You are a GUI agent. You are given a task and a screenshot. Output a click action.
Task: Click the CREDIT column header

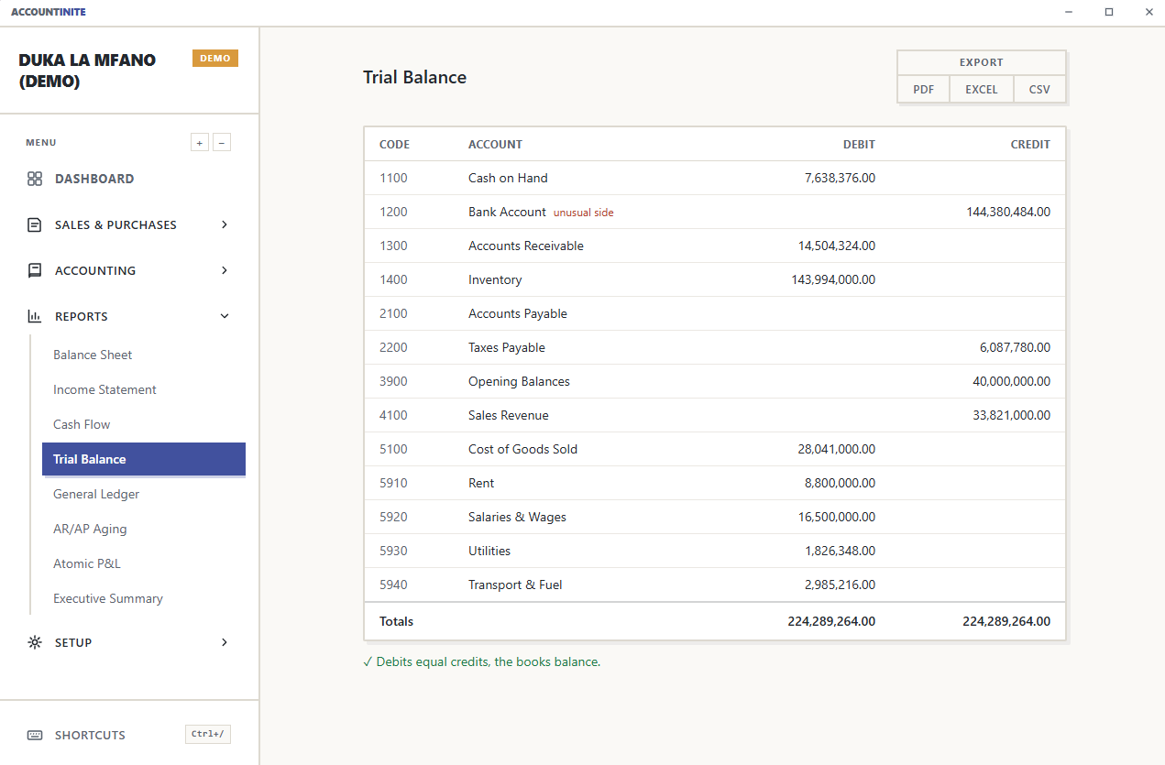pos(1030,144)
